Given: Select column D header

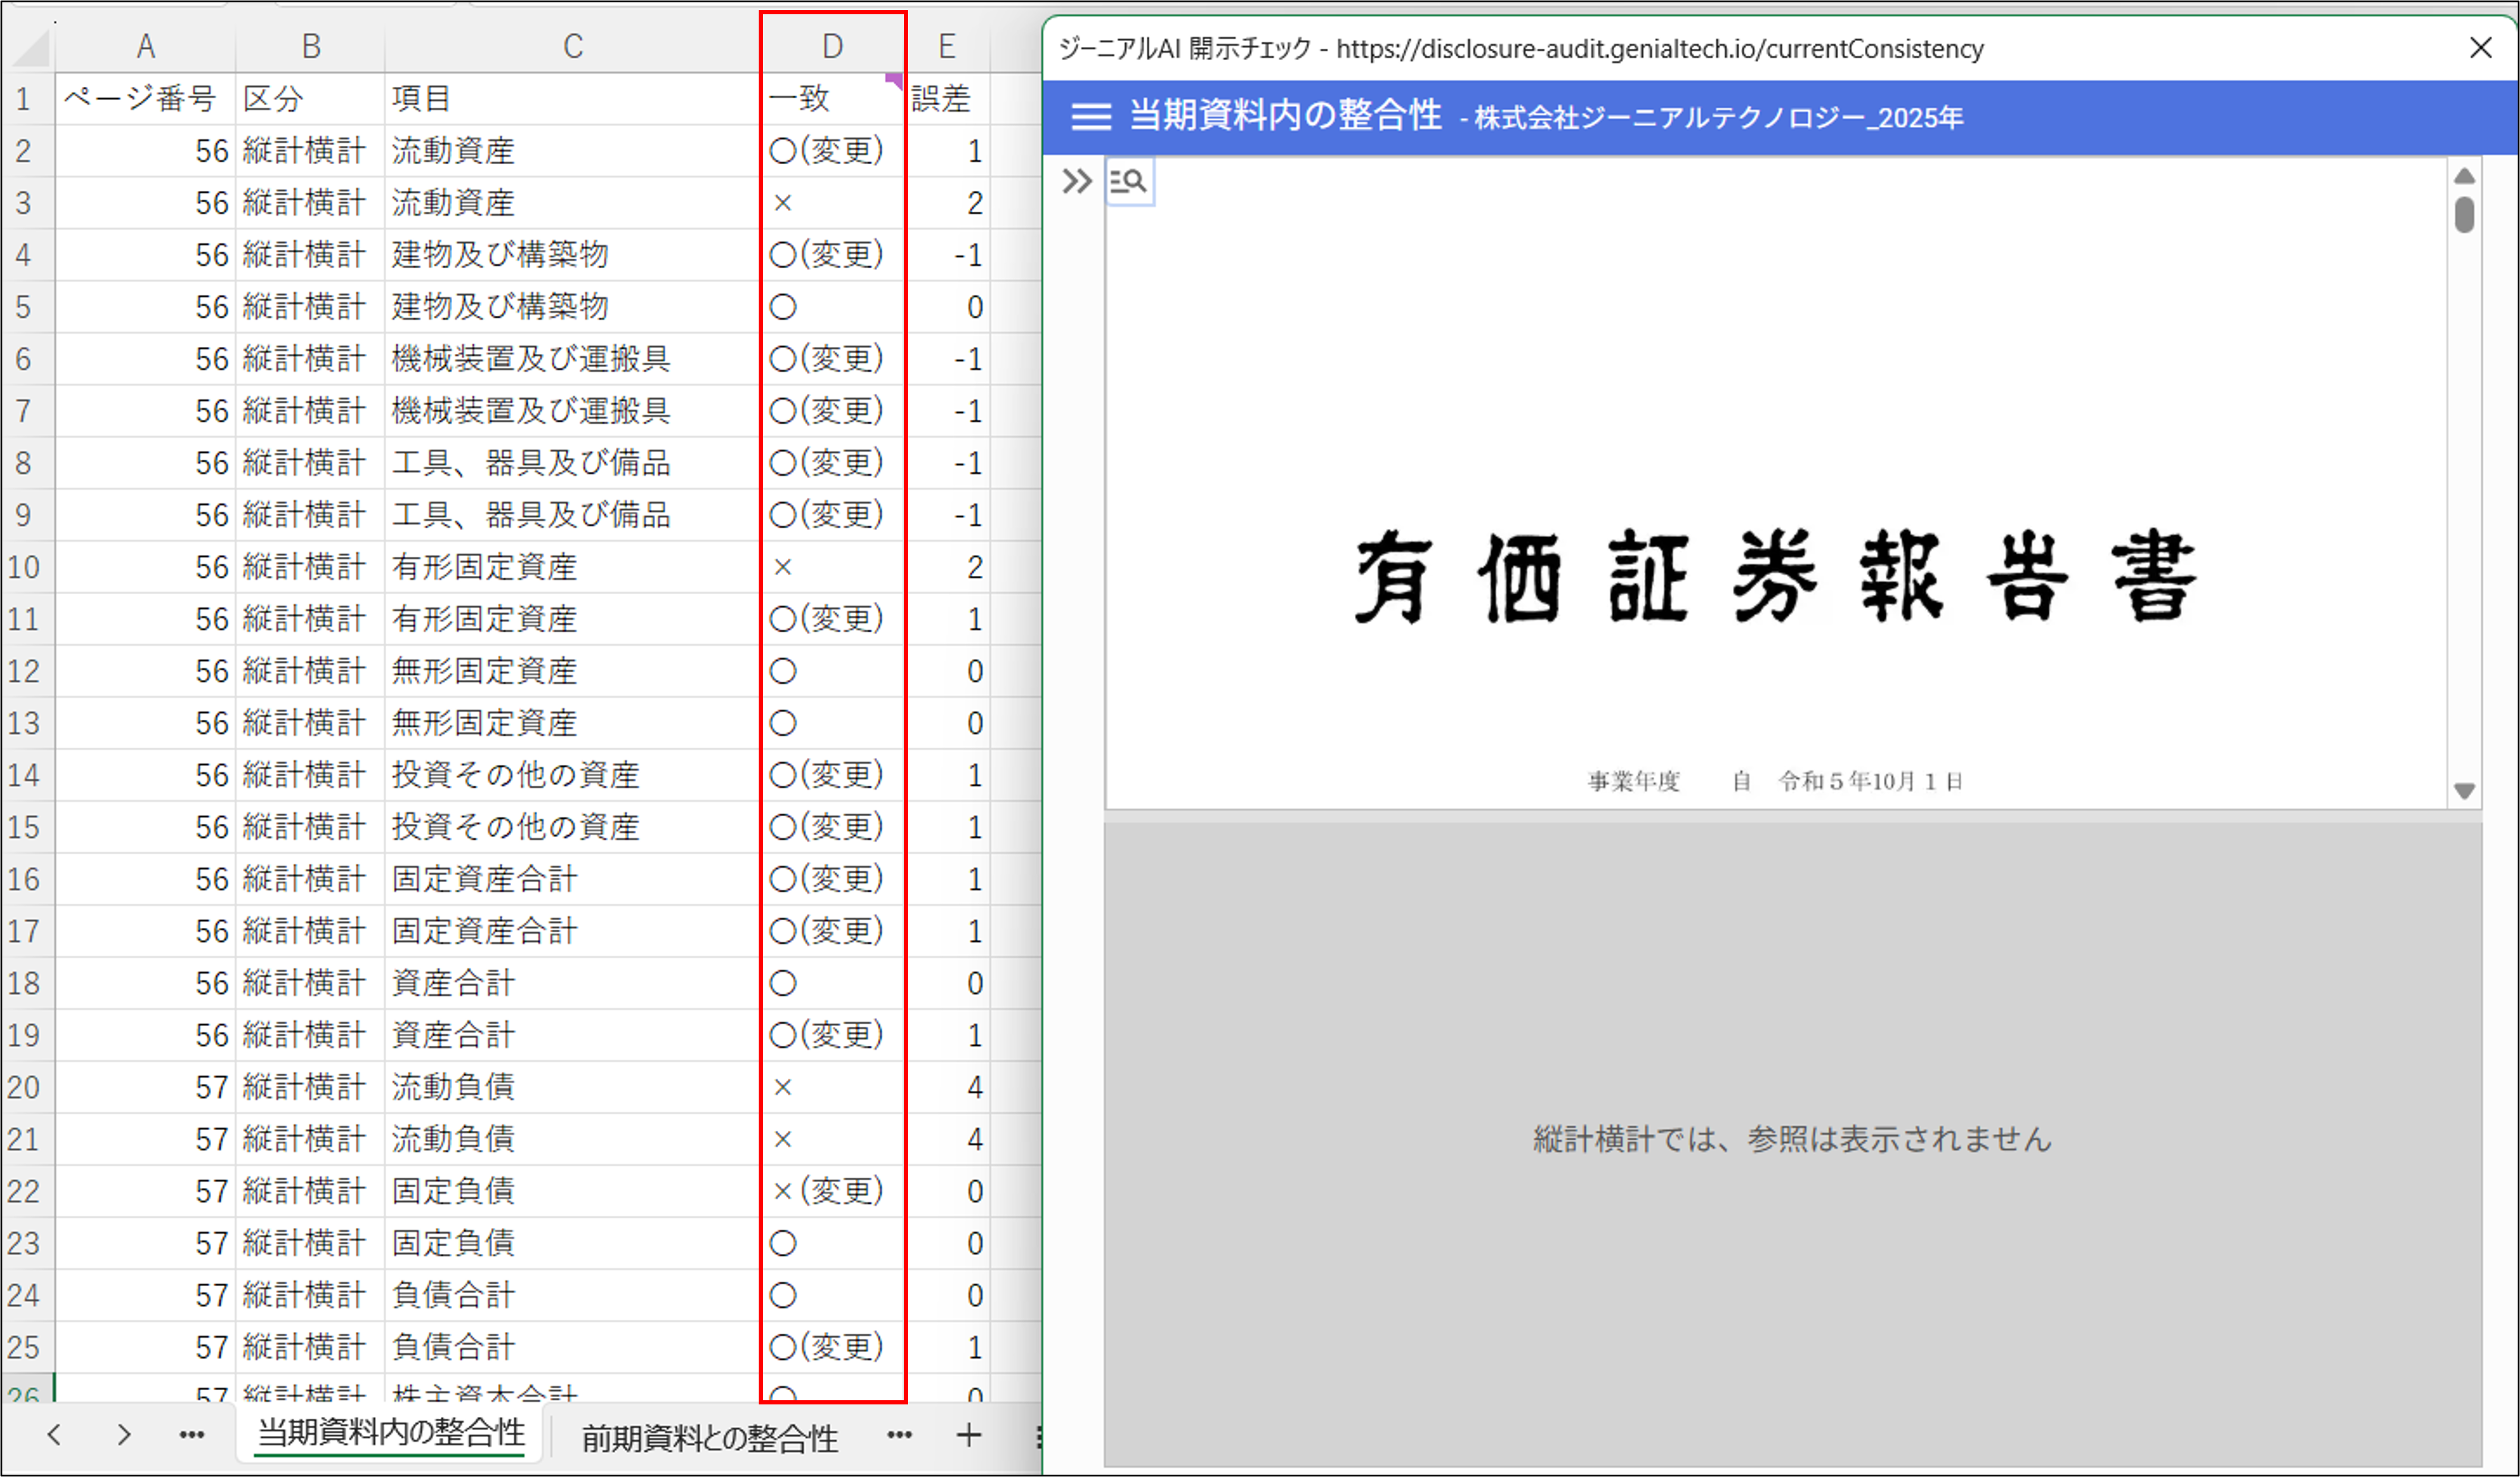Looking at the screenshot, I should [832, 46].
